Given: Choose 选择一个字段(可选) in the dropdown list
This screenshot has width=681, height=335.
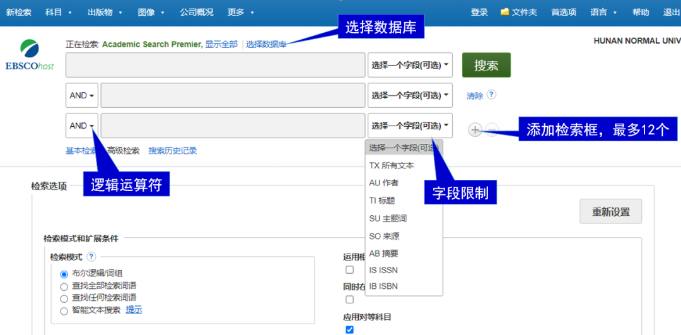Looking at the screenshot, I should coord(404,148).
